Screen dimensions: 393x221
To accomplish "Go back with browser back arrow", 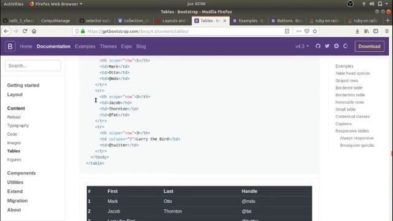I will click(x=6, y=31).
